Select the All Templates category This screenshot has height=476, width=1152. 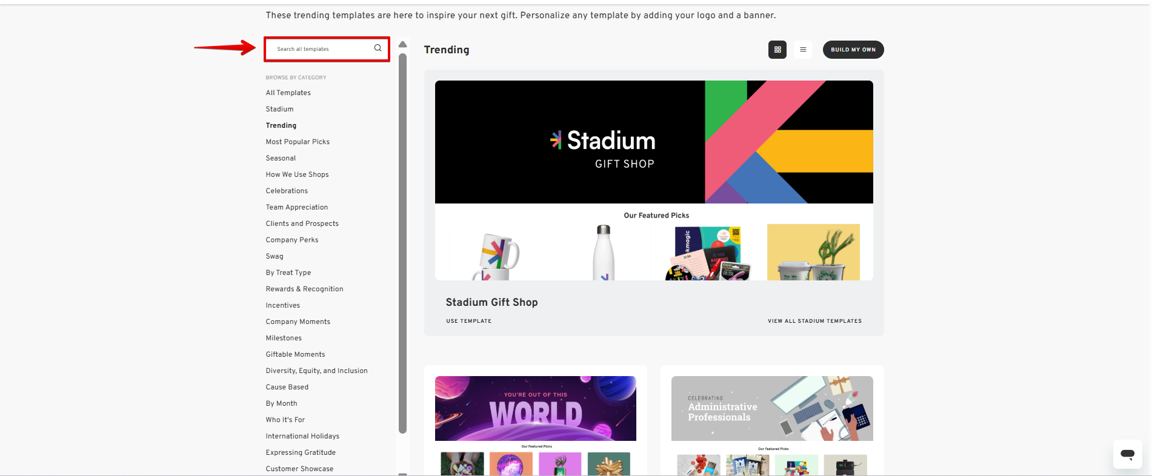pos(288,93)
